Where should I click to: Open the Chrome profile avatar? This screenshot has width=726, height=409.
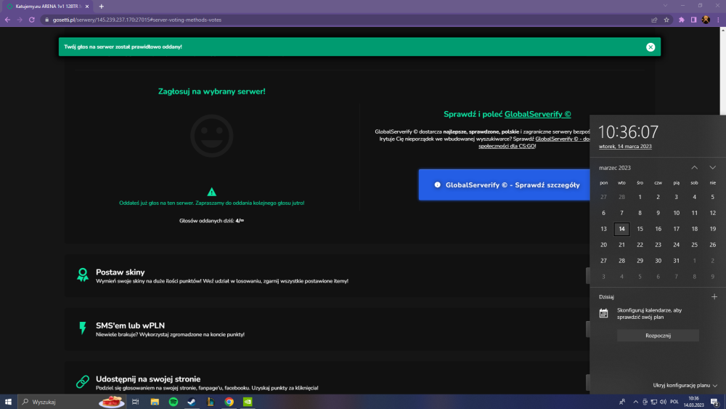(706, 20)
